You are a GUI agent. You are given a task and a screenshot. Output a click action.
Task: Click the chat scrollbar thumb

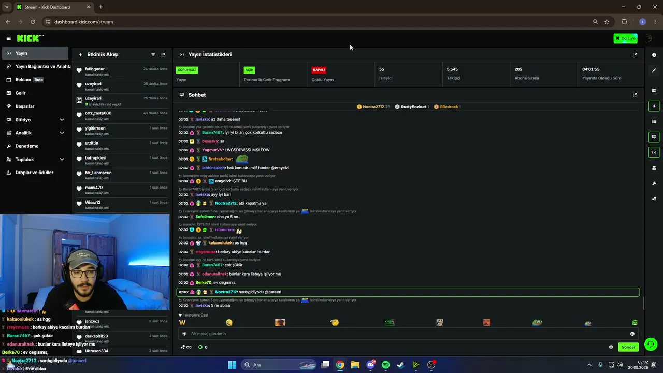point(644,304)
